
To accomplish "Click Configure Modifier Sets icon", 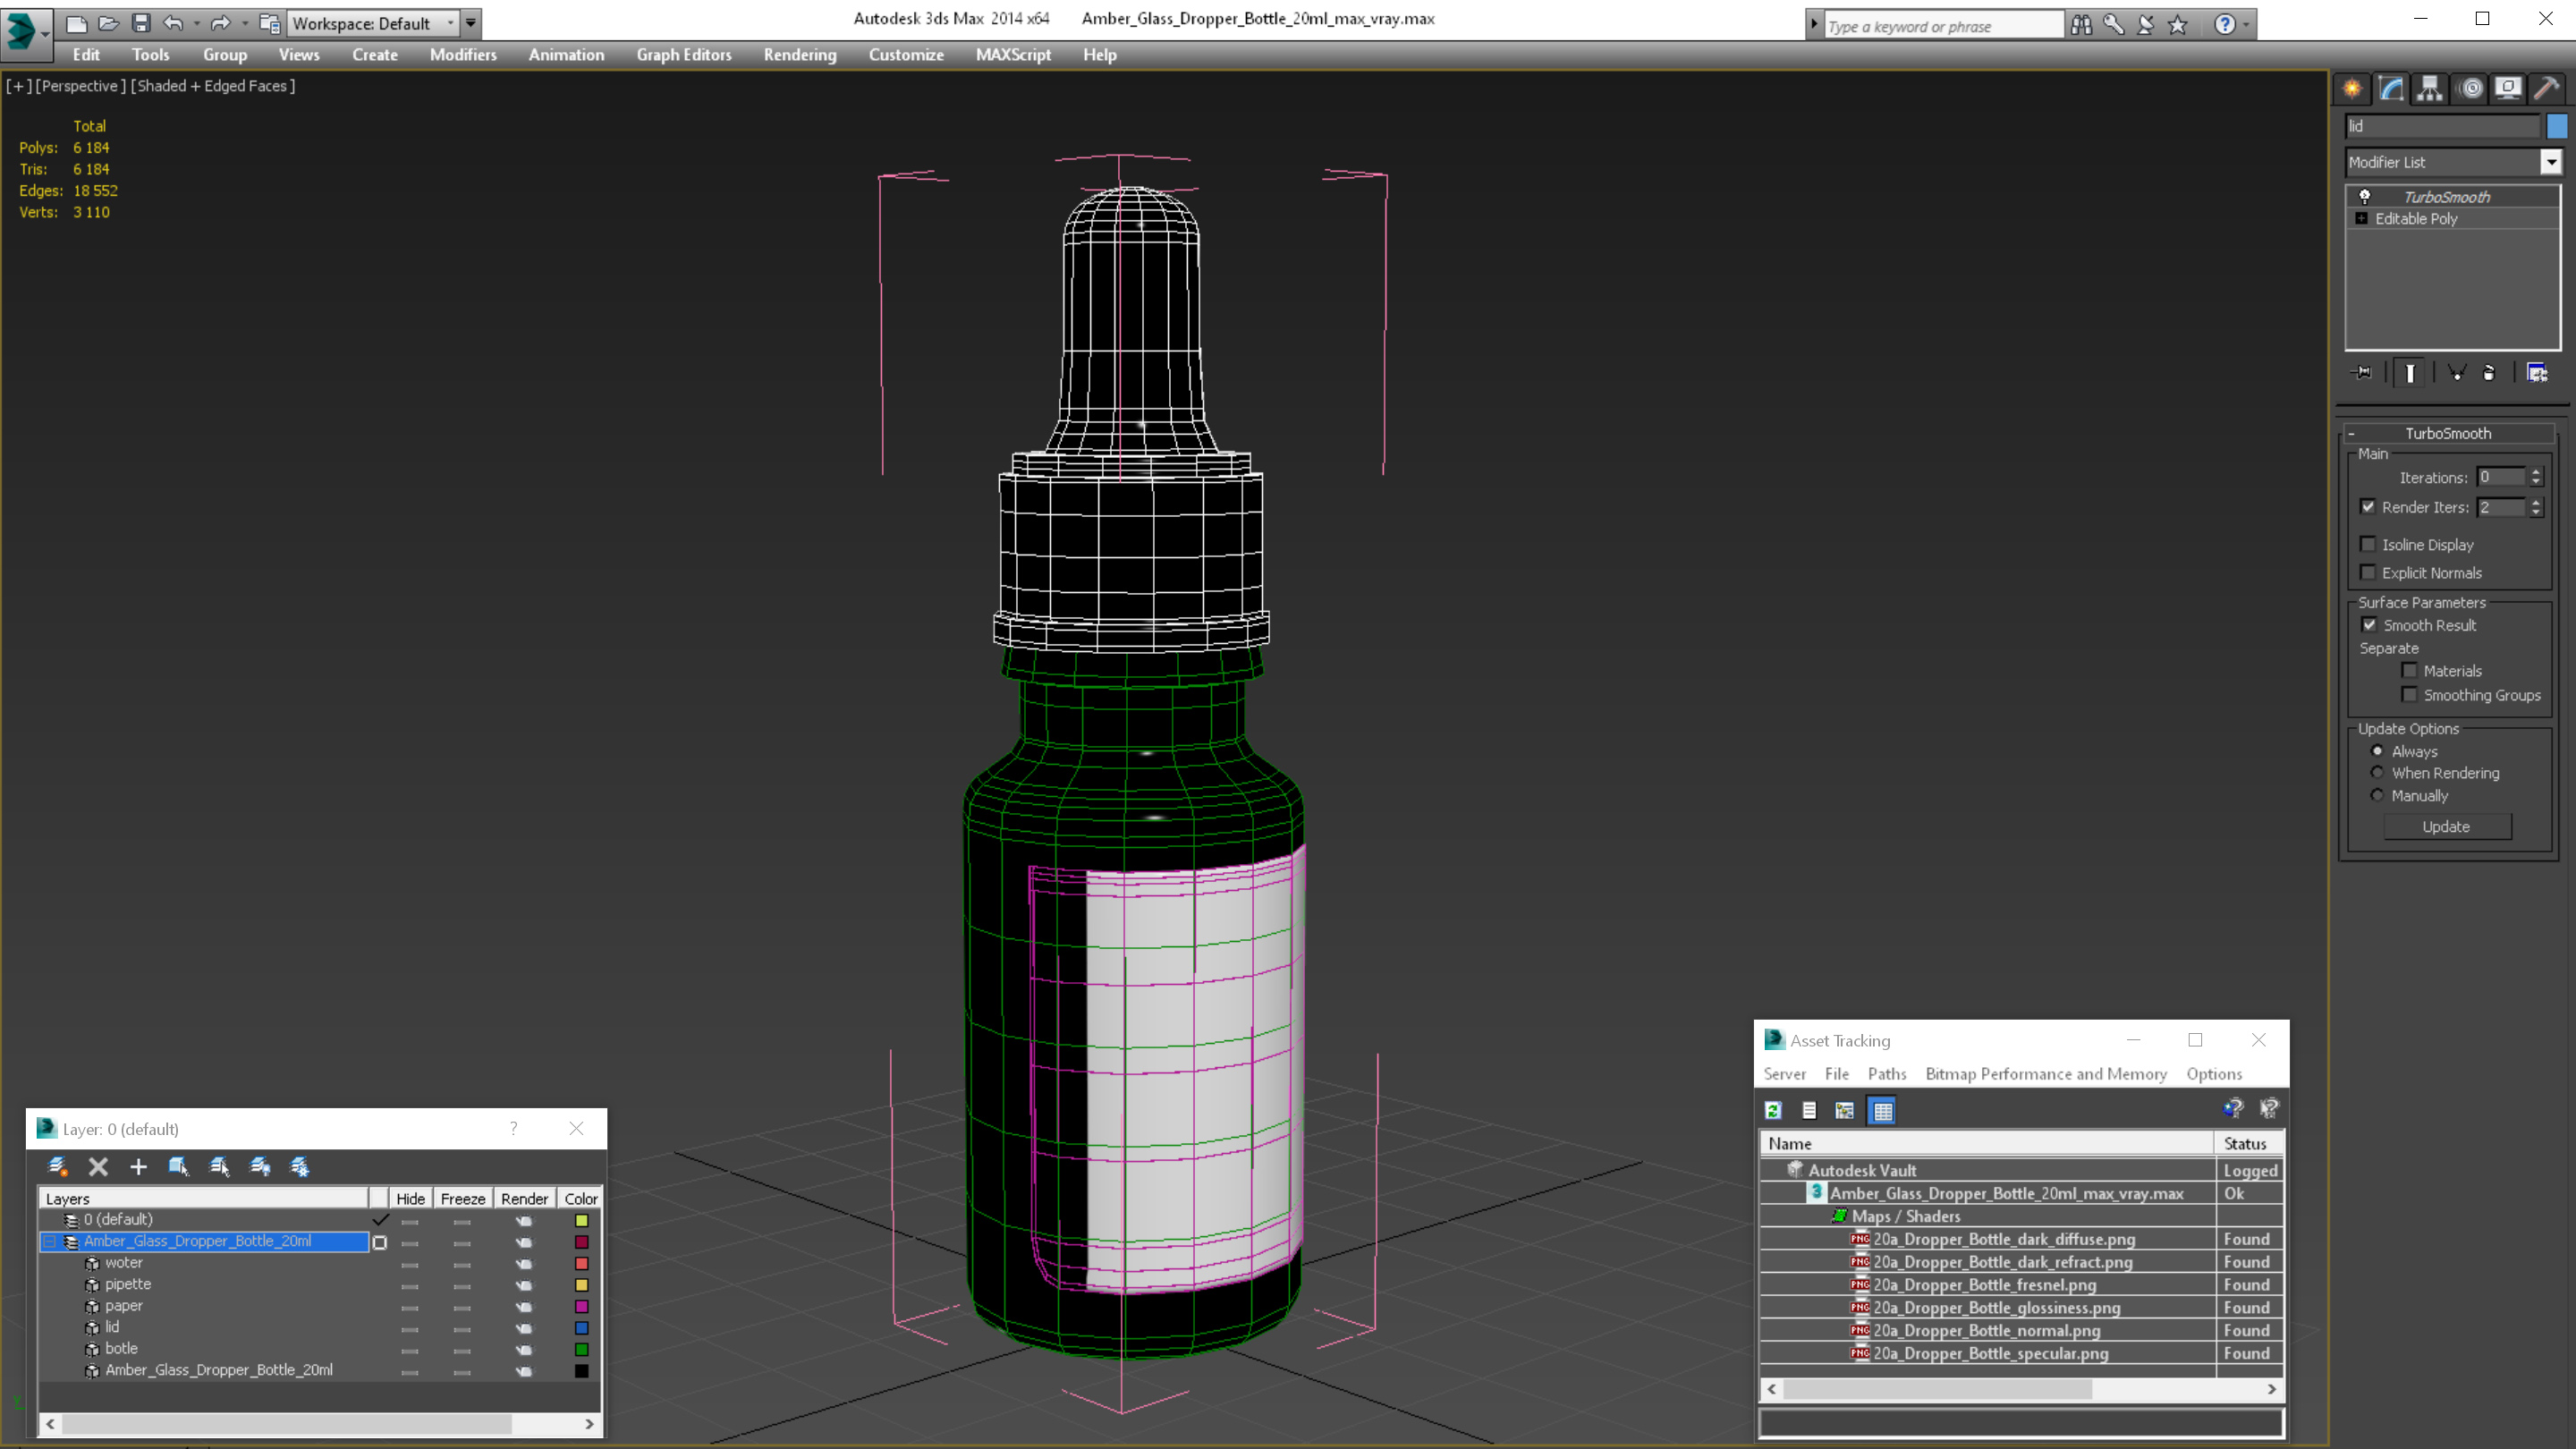I will tap(2537, 373).
